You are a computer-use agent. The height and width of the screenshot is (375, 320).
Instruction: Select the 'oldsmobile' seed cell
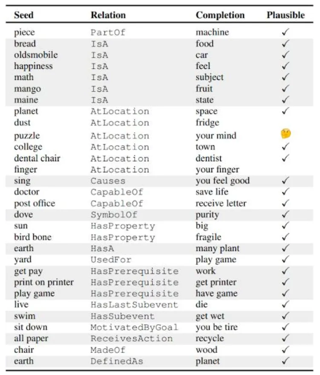click(36, 55)
